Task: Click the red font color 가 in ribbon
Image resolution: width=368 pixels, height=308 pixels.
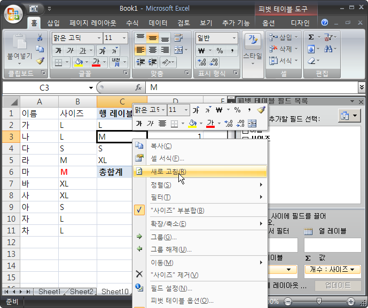Action: point(96,62)
